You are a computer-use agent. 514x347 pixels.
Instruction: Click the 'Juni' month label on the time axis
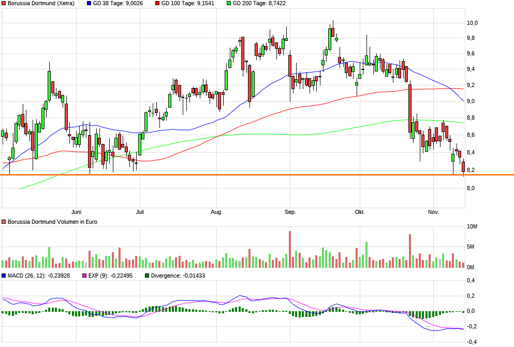(77, 212)
